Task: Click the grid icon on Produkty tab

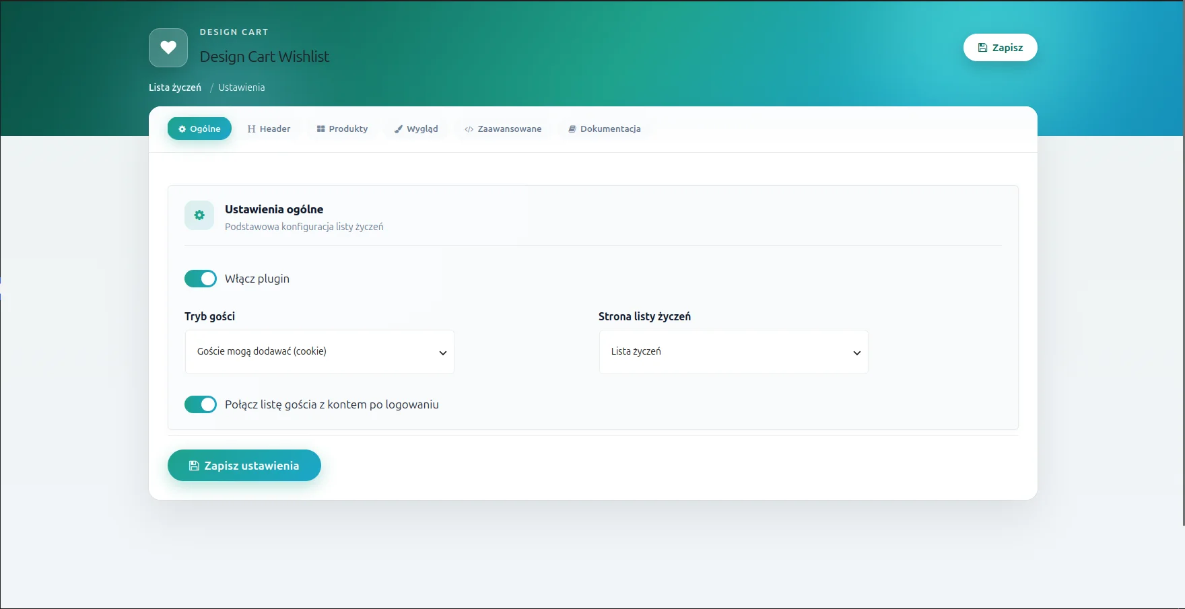Action: (x=320, y=129)
